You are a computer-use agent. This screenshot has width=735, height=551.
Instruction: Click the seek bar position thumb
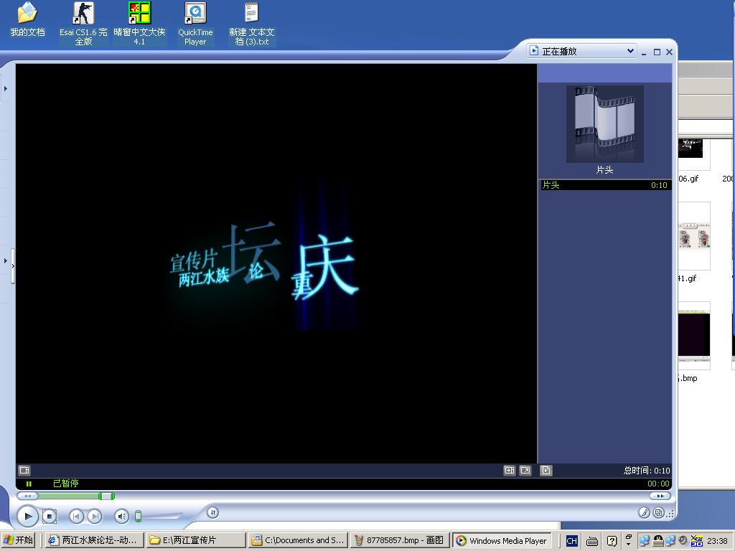tap(106, 496)
